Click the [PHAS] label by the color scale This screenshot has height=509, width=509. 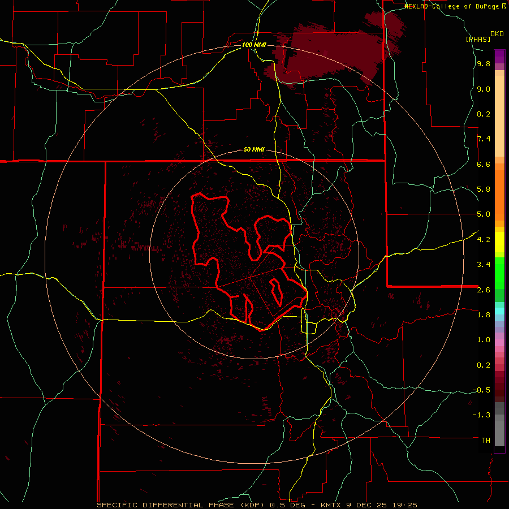pos(478,39)
